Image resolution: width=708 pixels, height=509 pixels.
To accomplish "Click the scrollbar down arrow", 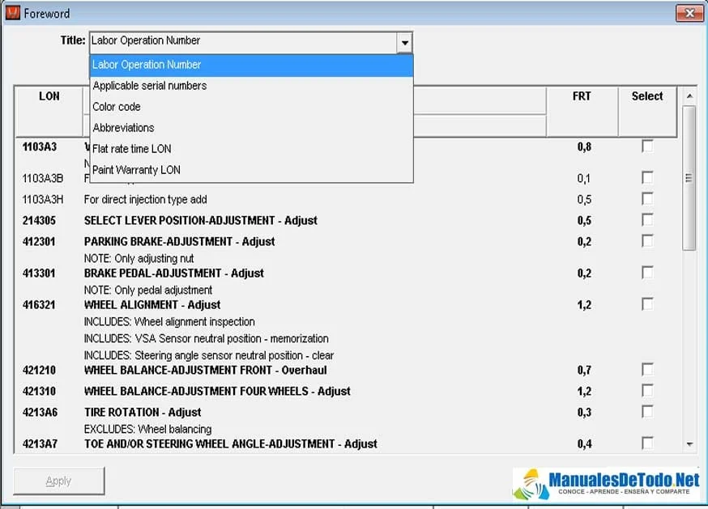I will (689, 444).
